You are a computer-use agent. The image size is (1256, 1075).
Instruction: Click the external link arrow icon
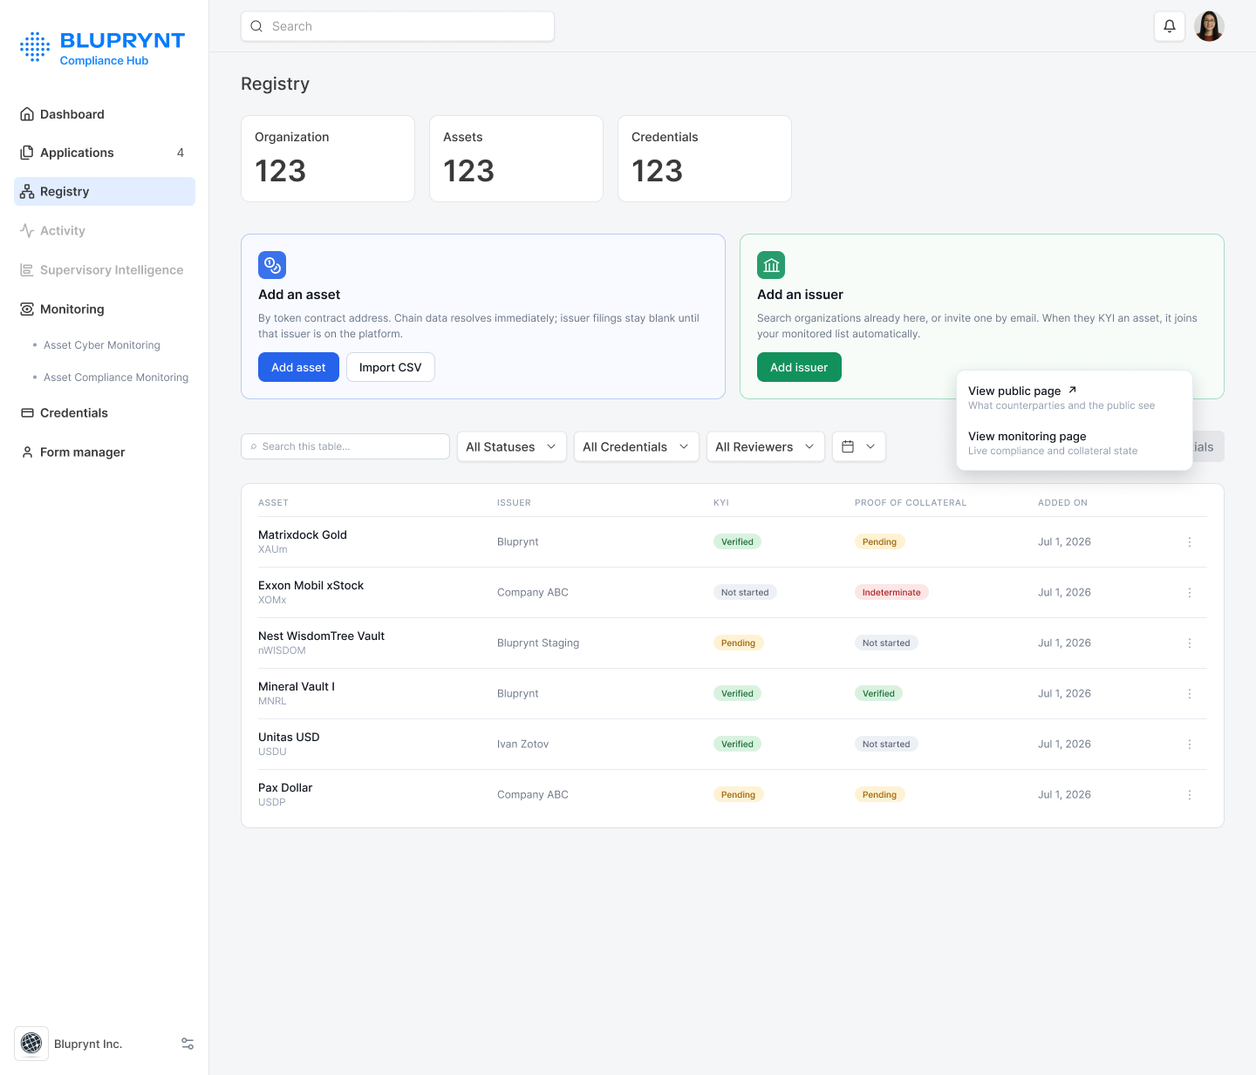1073,390
